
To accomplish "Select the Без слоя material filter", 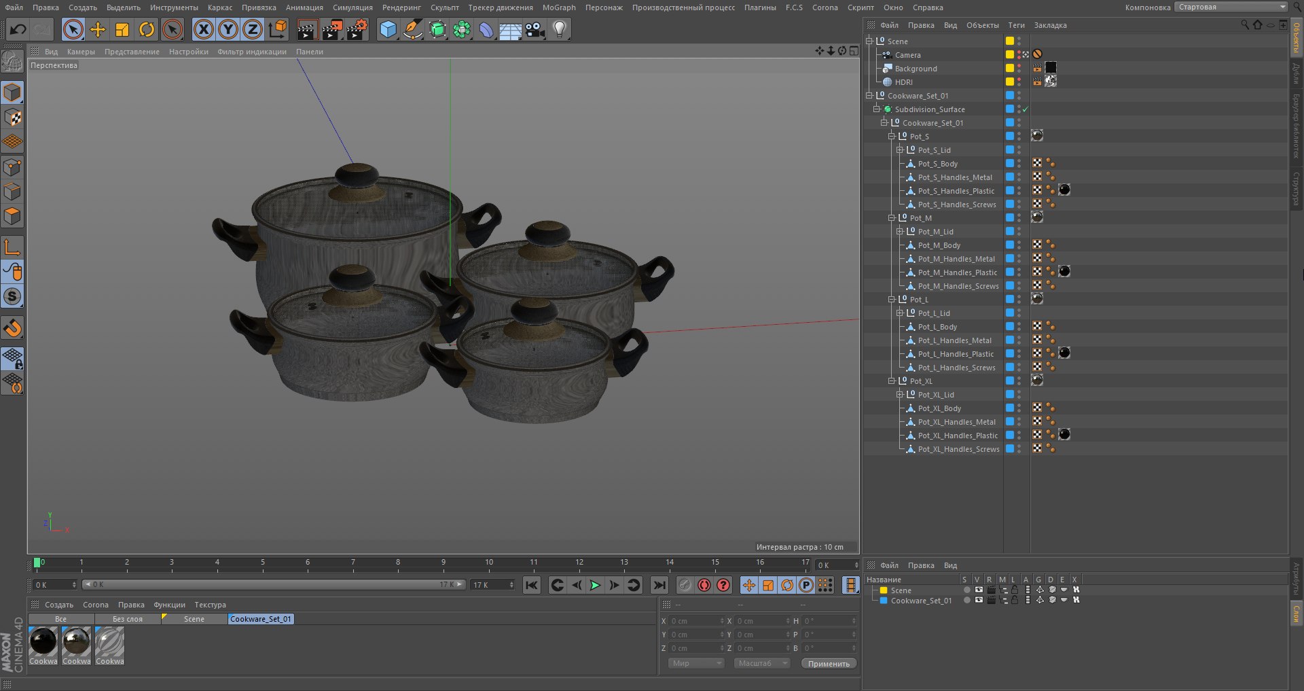I will (x=128, y=619).
